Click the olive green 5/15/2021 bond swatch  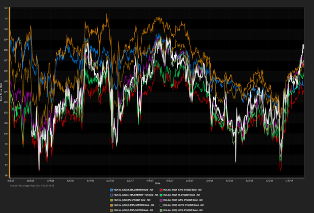(111, 200)
